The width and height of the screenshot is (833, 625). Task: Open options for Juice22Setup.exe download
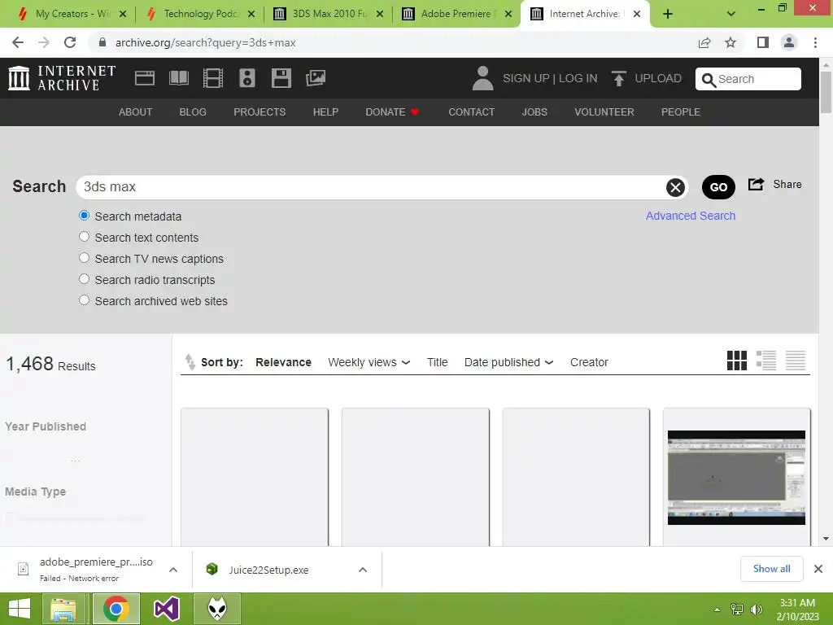pyautogui.click(x=363, y=570)
